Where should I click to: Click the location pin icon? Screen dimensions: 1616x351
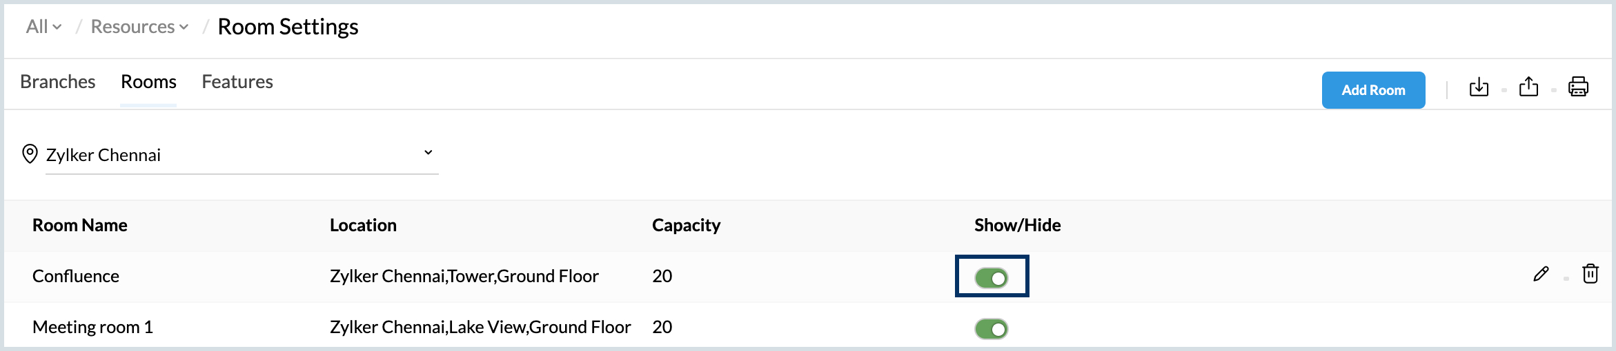30,153
